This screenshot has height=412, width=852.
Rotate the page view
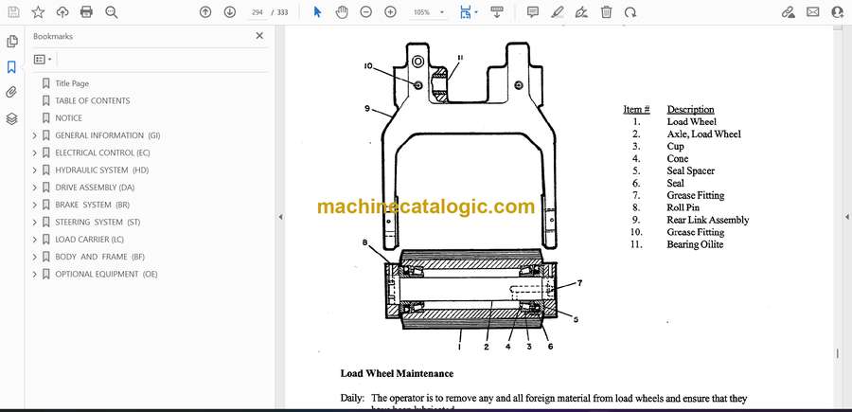coord(630,12)
